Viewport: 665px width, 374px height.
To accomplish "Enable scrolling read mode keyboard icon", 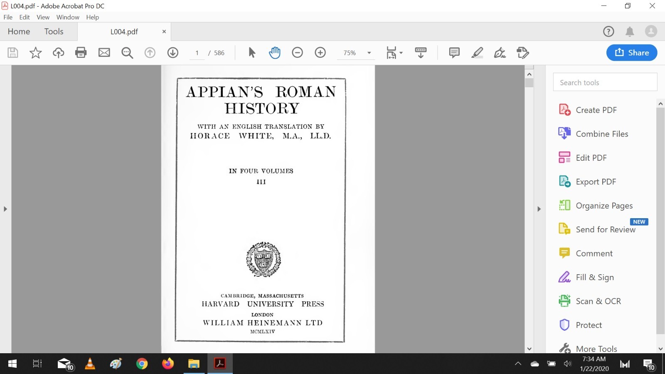I will (421, 53).
